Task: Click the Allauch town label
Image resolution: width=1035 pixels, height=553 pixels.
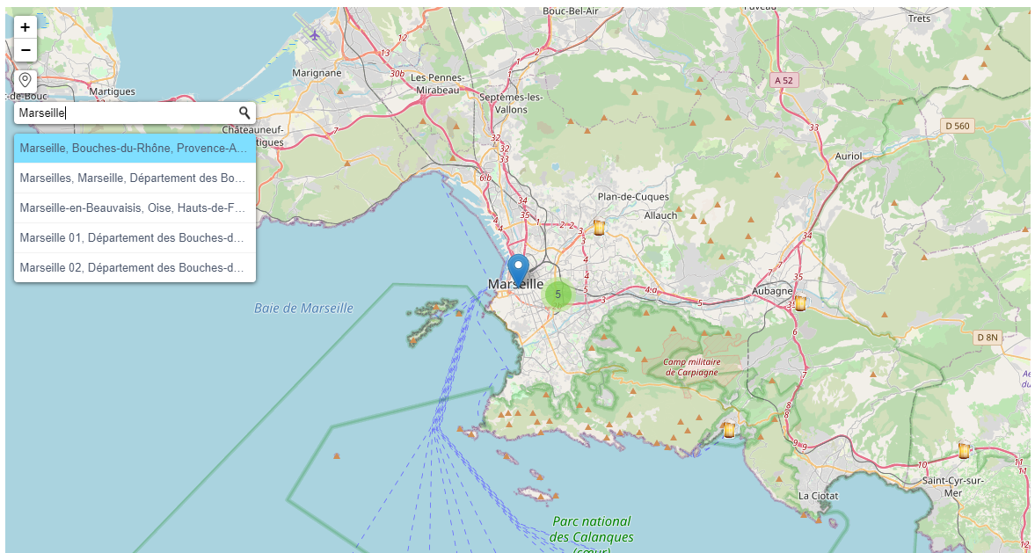Action: 660,215
